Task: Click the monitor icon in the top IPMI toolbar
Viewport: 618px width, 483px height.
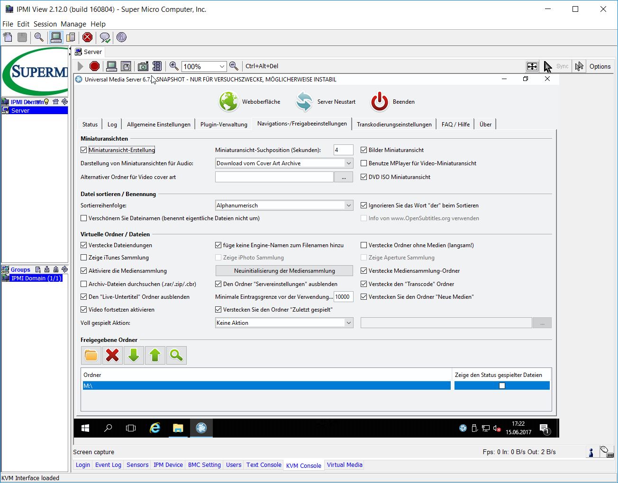Action: point(56,37)
